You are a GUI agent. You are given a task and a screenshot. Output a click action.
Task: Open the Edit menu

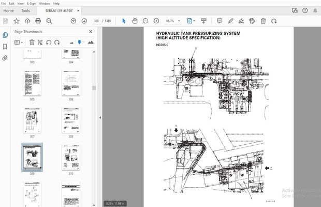(x=12, y=4)
